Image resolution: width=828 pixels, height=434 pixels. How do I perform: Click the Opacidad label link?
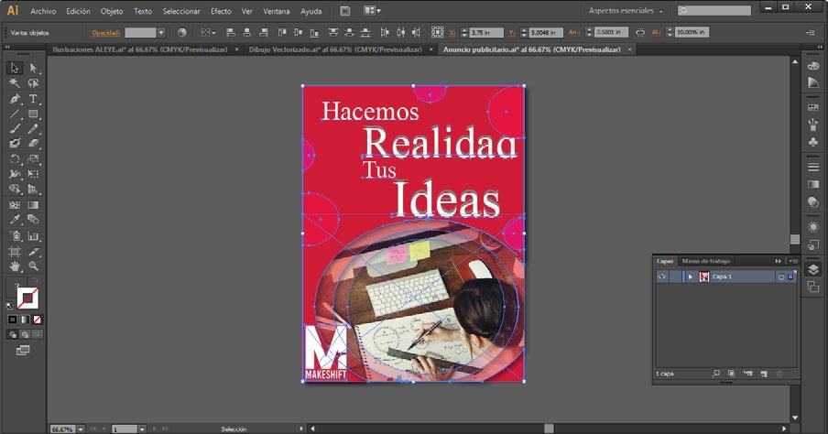pos(106,32)
